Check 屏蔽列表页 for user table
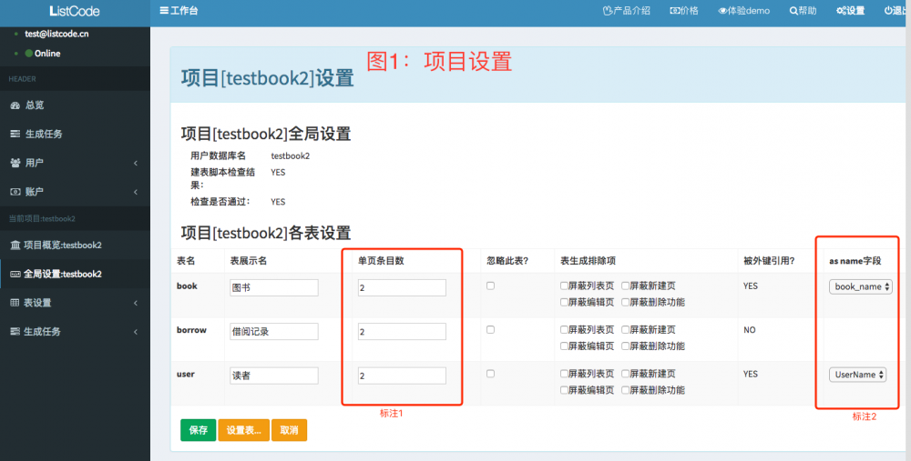Screen dimensions: 911x461 564,374
